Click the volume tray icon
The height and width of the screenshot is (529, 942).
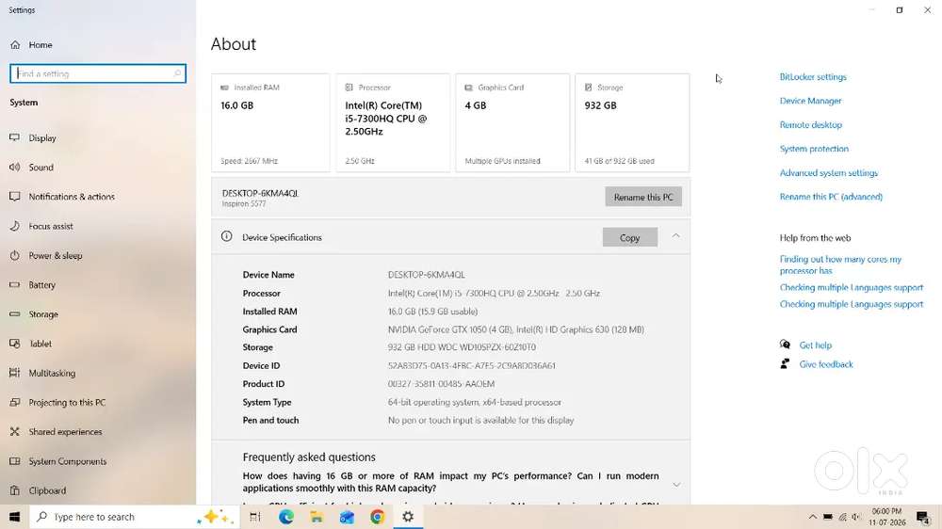[x=856, y=517]
